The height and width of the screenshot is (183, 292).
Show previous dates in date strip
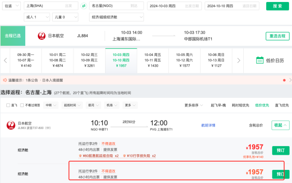point(5,60)
